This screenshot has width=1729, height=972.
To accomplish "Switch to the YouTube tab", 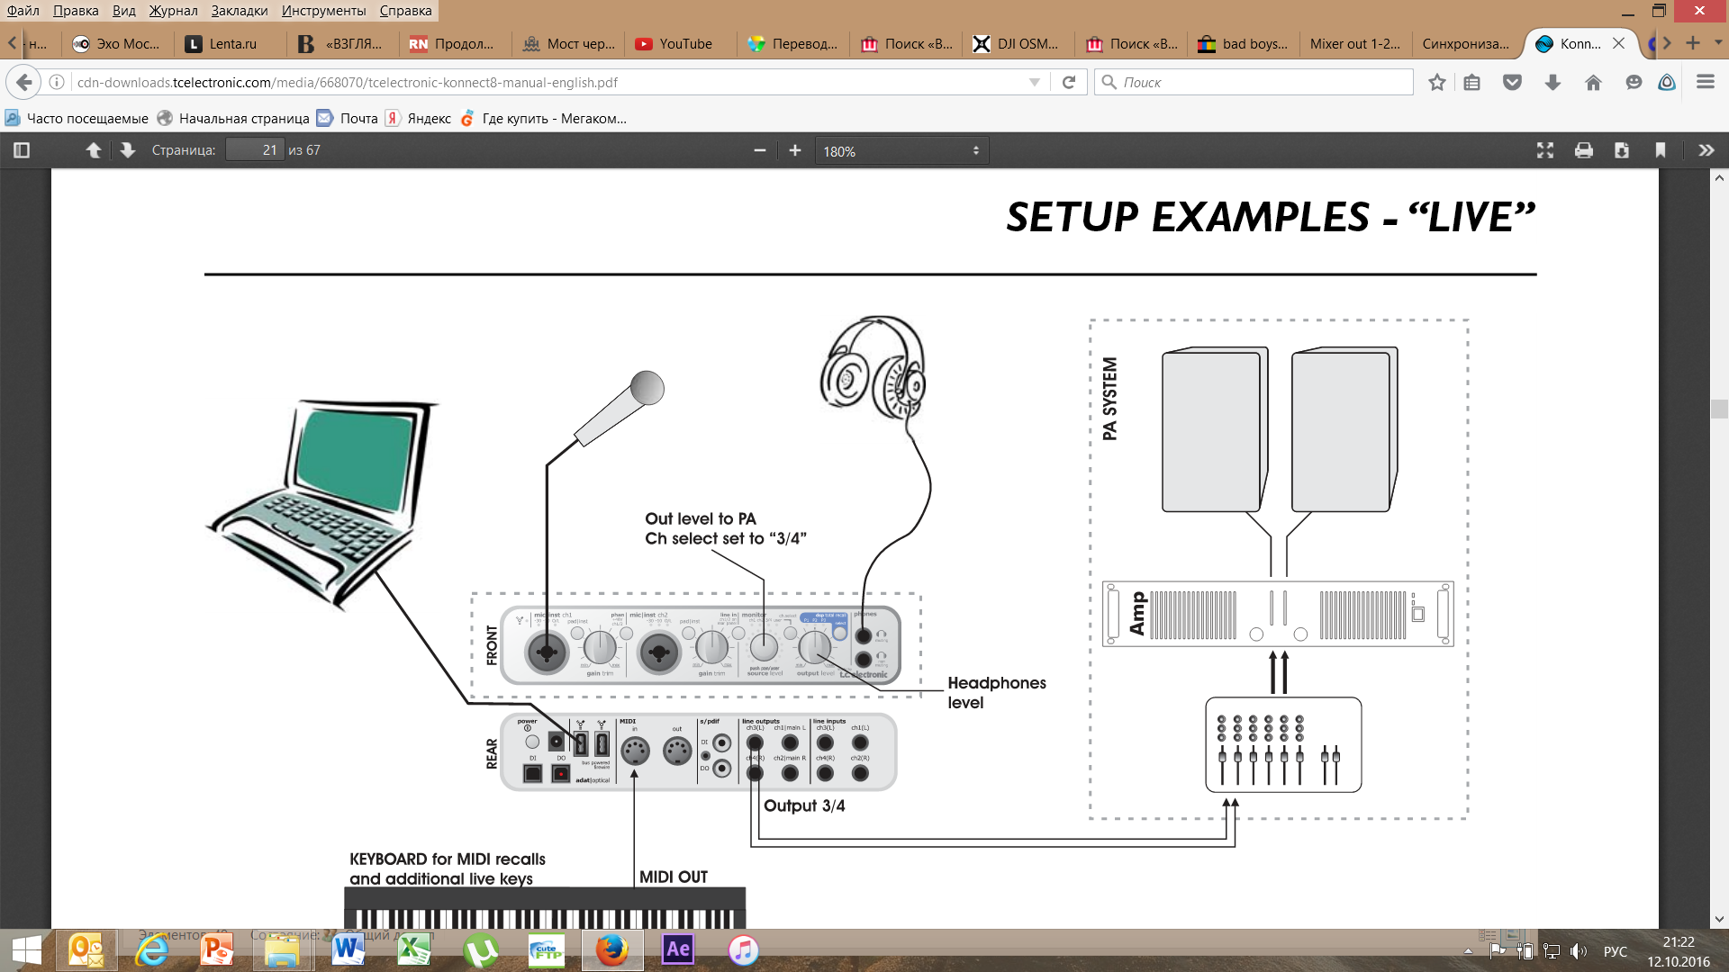I will (684, 43).
